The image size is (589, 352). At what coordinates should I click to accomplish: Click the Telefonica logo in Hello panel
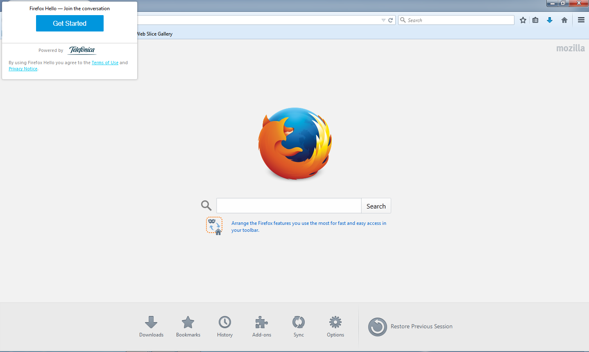82,50
